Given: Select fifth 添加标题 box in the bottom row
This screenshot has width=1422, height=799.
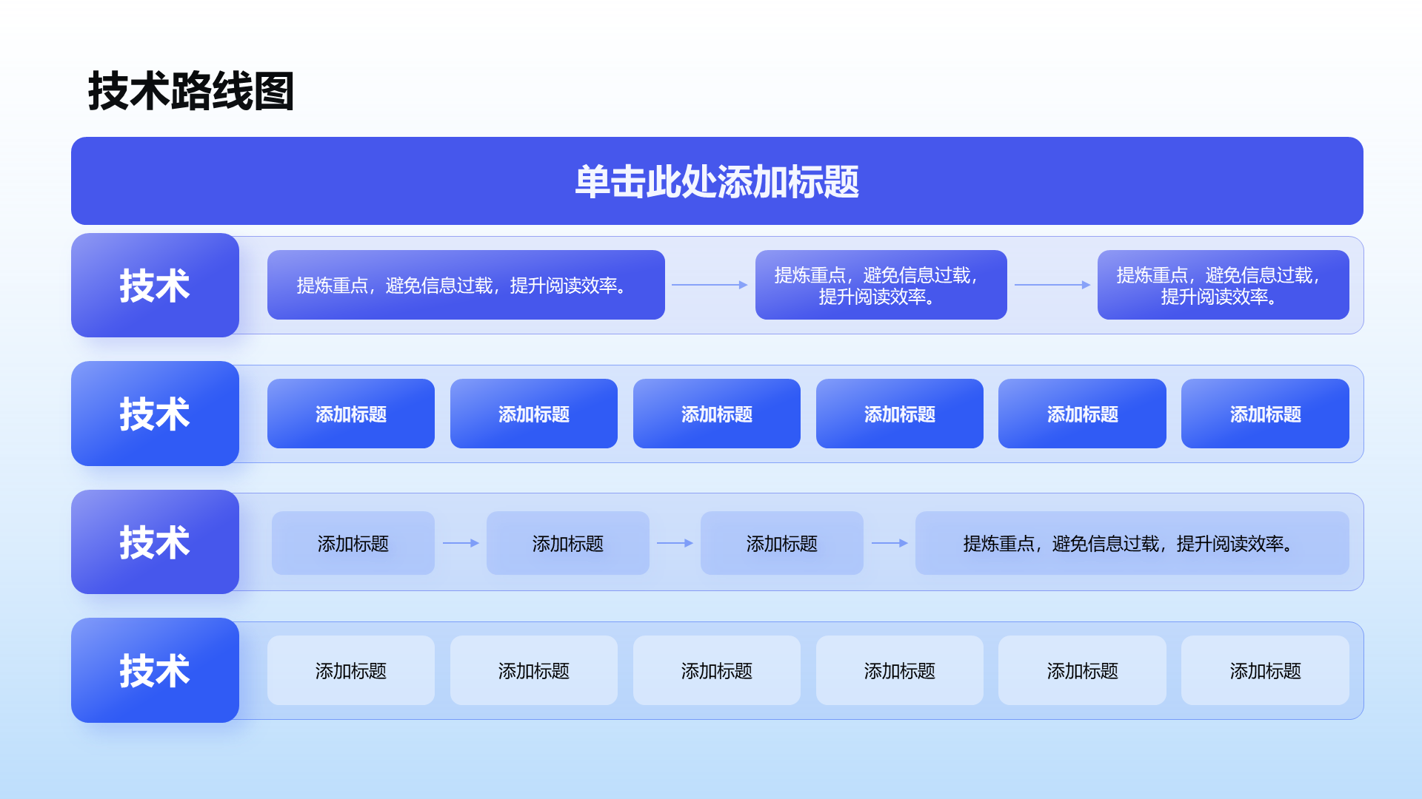Looking at the screenshot, I should (1082, 670).
